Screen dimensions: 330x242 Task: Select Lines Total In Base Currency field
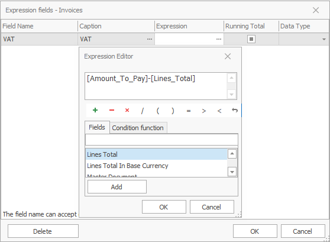point(156,166)
